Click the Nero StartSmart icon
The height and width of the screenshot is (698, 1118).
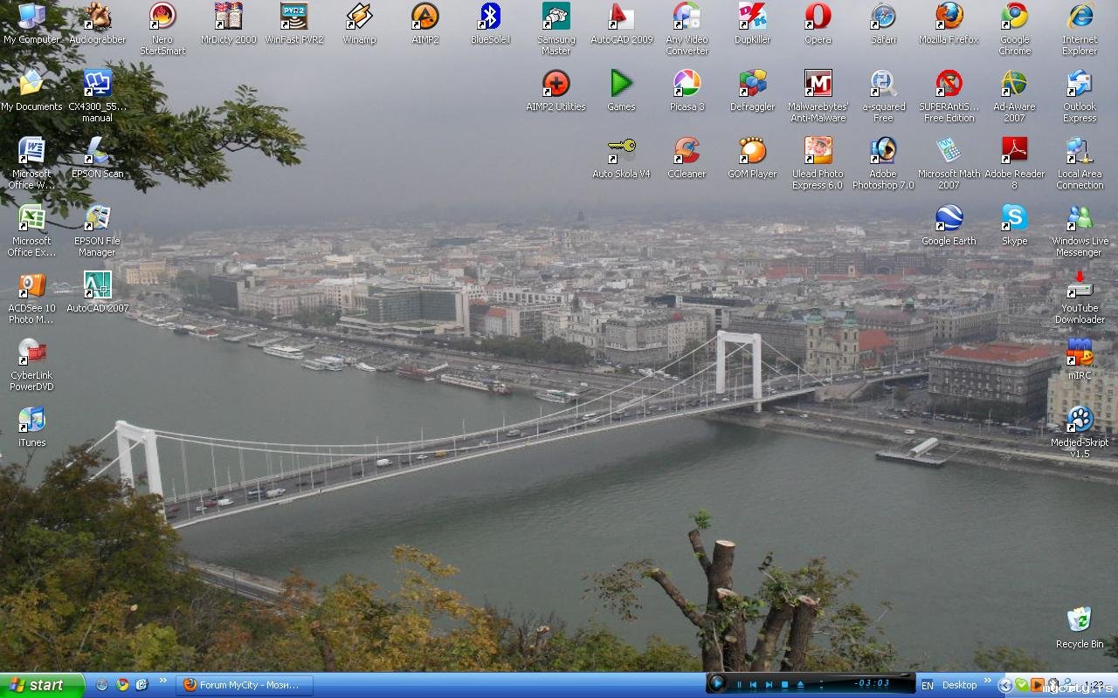click(162, 17)
